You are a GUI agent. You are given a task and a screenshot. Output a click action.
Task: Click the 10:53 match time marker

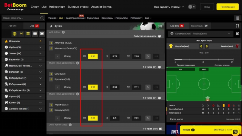coord(204,69)
